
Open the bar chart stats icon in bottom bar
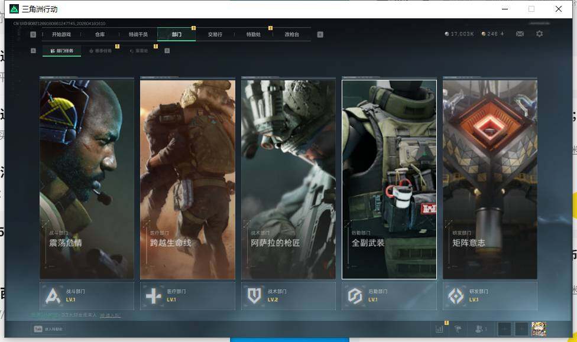click(x=439, y=329)
